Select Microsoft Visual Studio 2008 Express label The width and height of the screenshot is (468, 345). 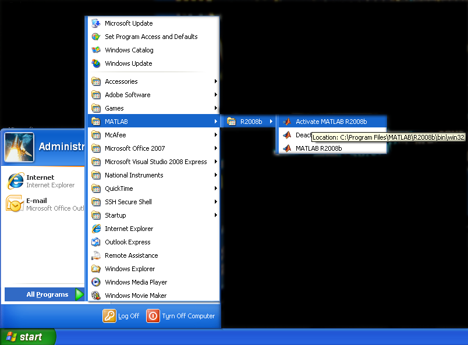click(155, 162)
